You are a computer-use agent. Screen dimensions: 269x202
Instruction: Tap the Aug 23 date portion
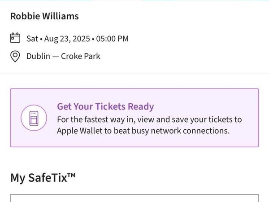click(57, 39)
